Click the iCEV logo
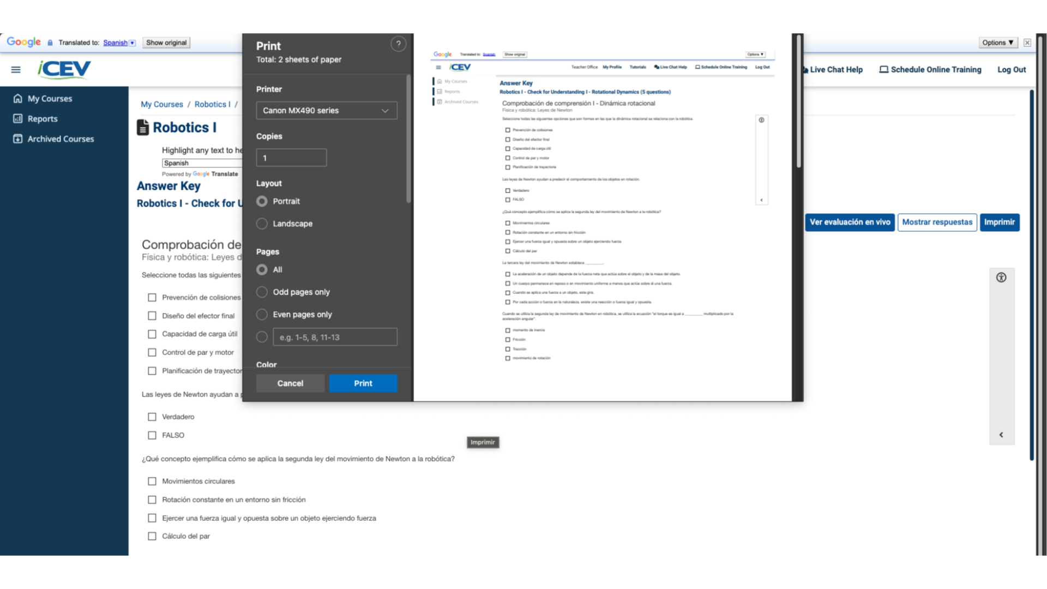This screenshot has height=589, width=1047. tap(64, 69)
